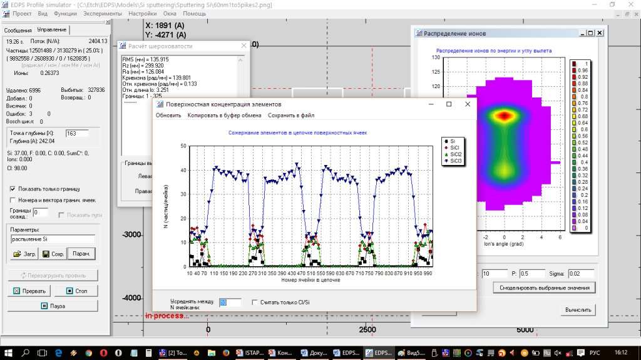Open taskbar search magnifier
Viewport: 641px width, 360px height.
25,352
